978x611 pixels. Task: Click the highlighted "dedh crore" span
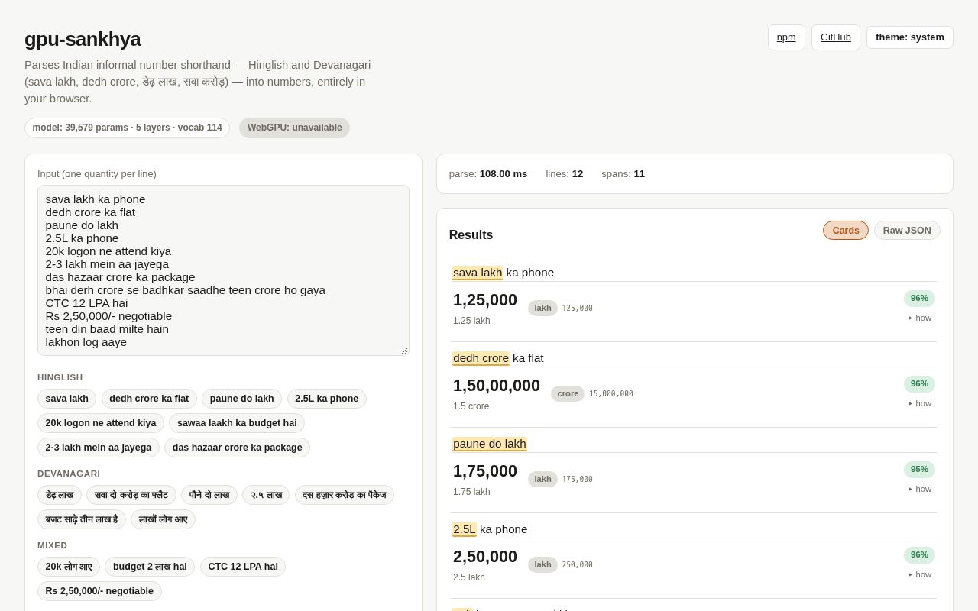coord(481,358)
